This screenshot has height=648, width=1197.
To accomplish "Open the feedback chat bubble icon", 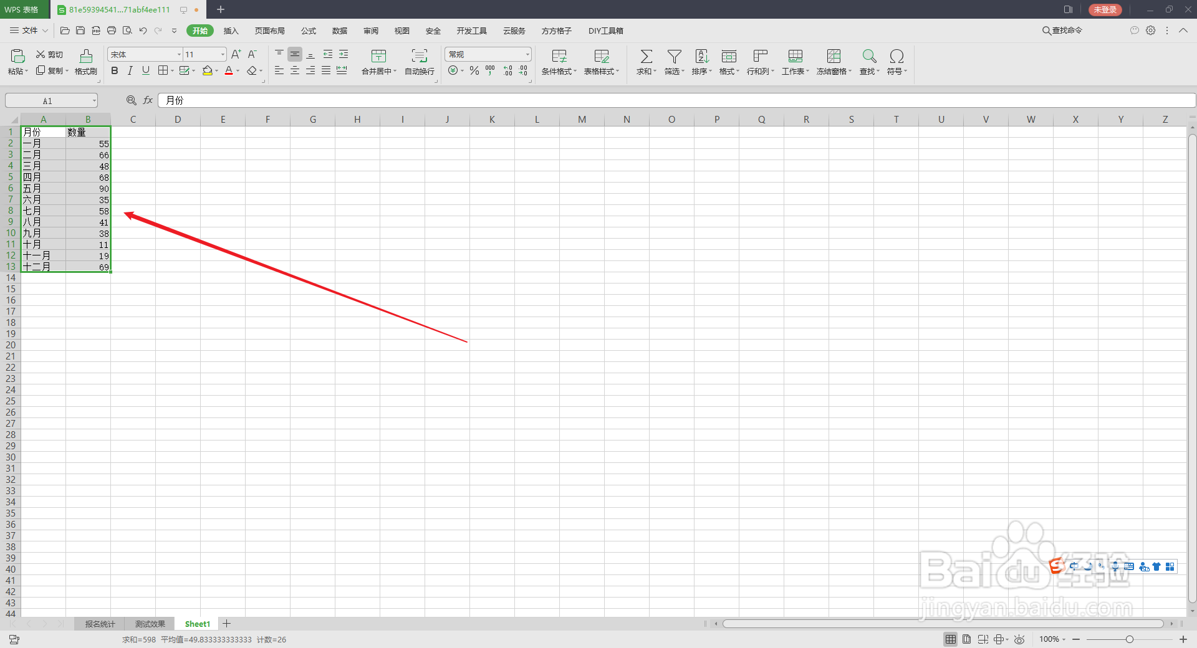I will pos(1135,31).
